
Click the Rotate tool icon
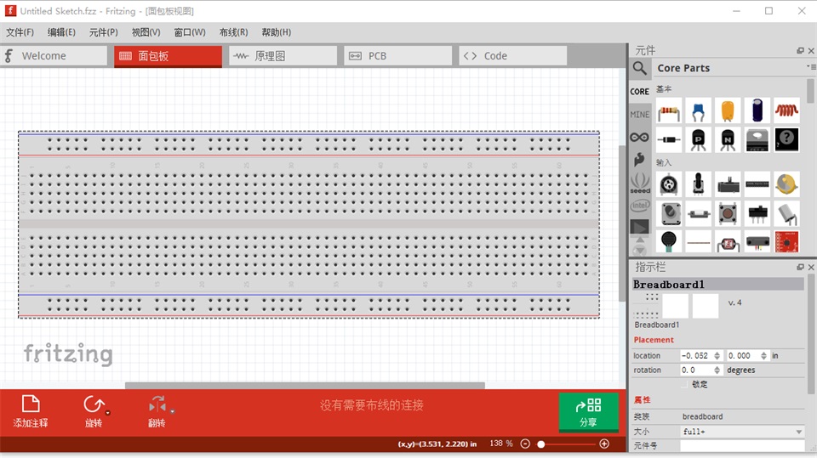(x=94, y=404)
